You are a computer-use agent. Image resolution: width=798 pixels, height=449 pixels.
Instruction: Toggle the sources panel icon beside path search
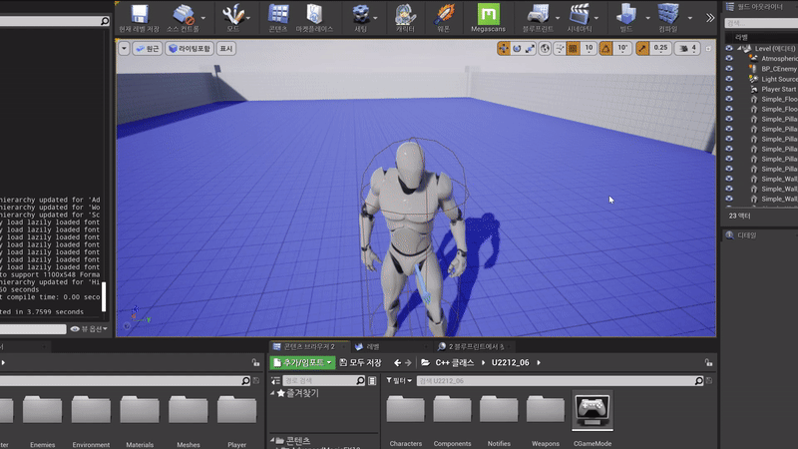(x=275, y=381)
